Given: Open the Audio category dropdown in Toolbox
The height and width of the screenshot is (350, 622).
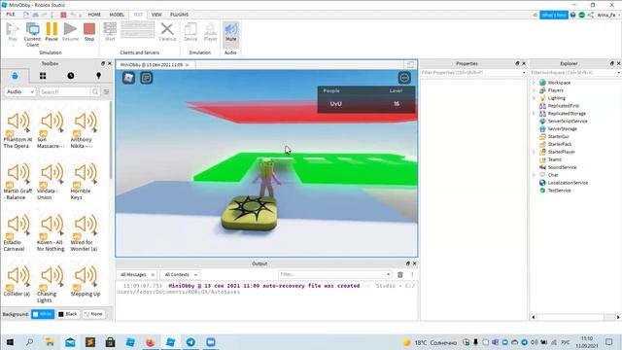Looking at the screenshot, I should pyautogui.click(x=20, y=91).
